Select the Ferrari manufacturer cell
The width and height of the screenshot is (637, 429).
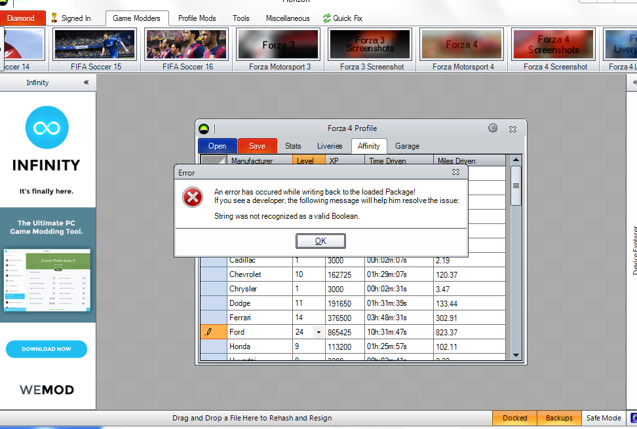click(x=260, y=318)
